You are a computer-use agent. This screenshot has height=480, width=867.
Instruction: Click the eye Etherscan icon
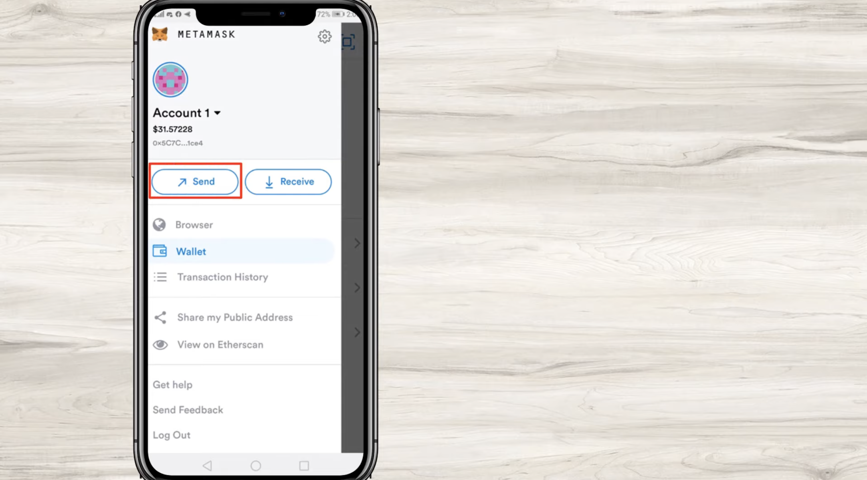[160, 345]
